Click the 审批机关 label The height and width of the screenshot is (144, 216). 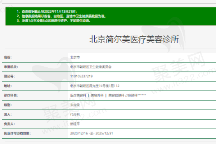pos(11,67)
